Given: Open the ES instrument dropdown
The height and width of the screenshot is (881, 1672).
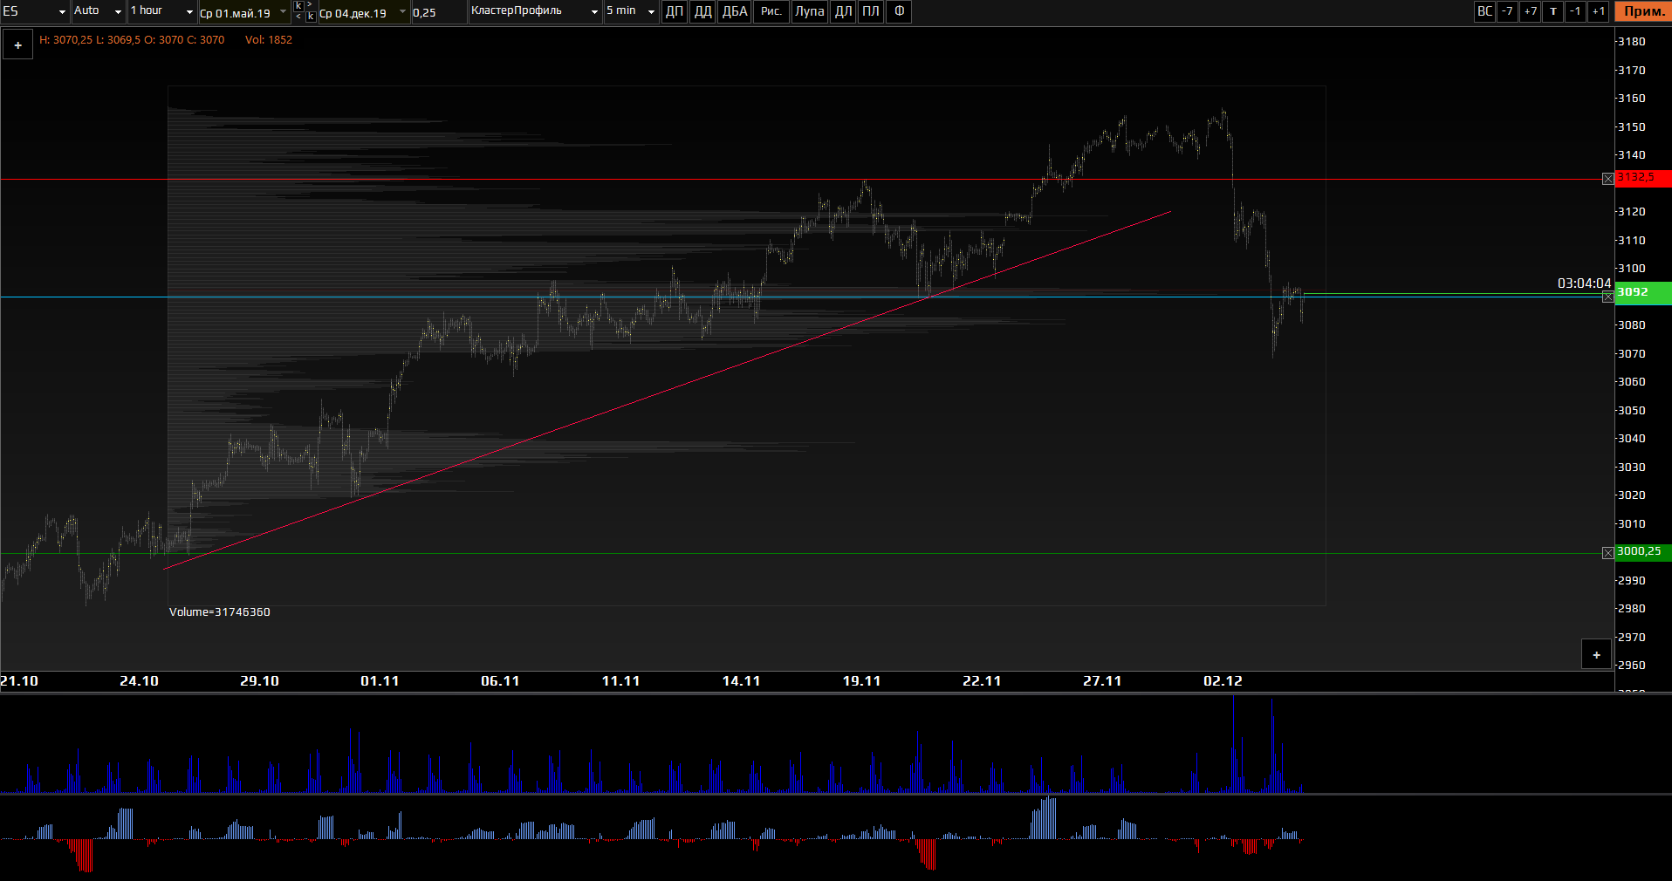Looking at the screenshot, I should (x=35, y=11).
